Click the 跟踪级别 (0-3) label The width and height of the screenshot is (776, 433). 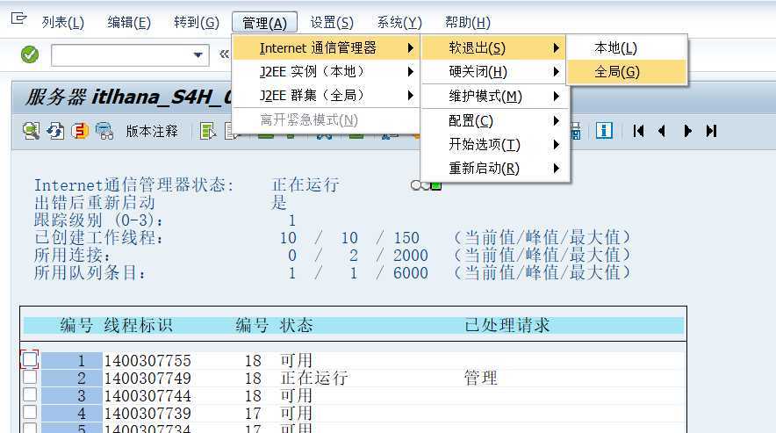(98, 220)
